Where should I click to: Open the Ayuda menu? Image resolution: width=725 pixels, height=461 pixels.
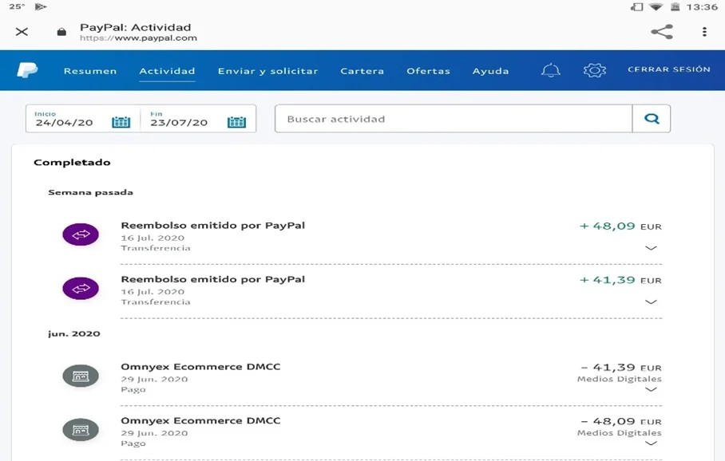(x=490, y=71)
